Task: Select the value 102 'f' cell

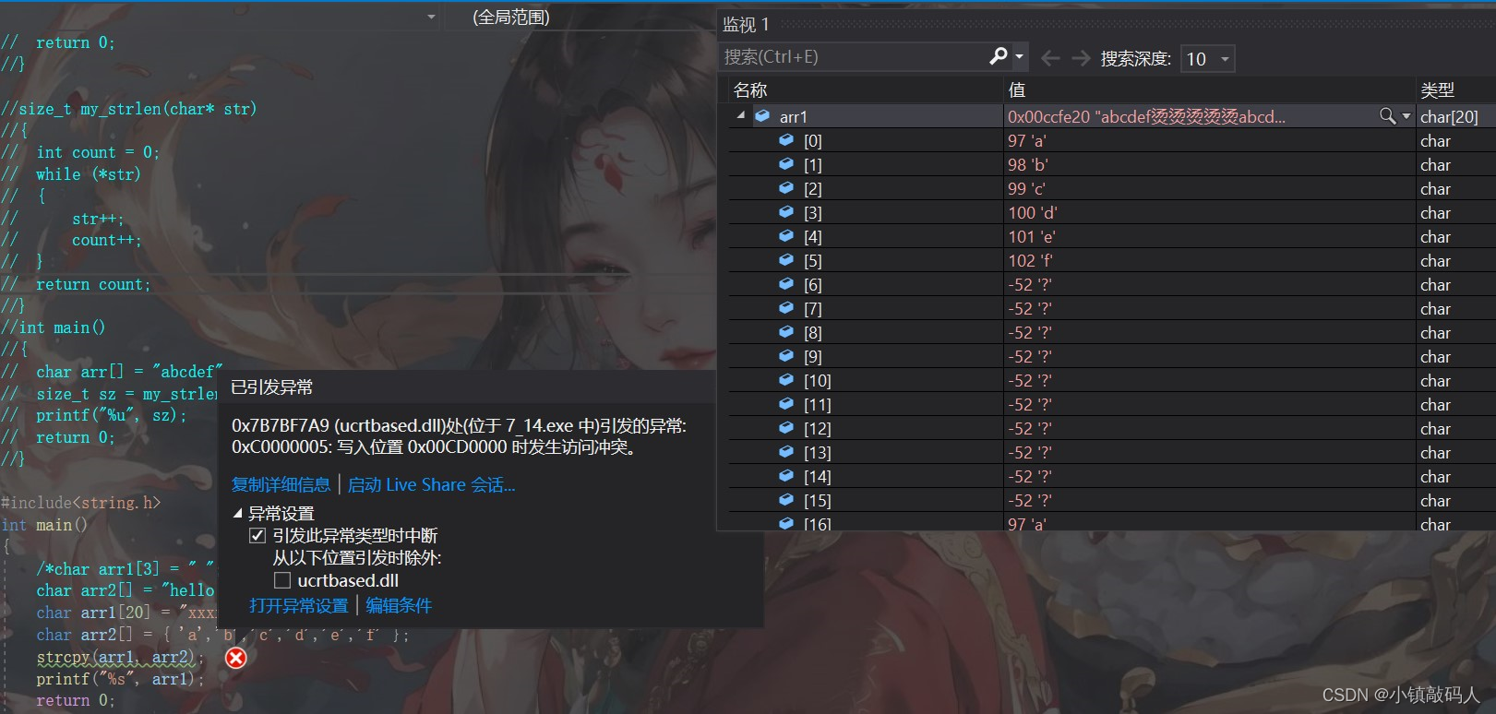Action: pos(1030,260)
